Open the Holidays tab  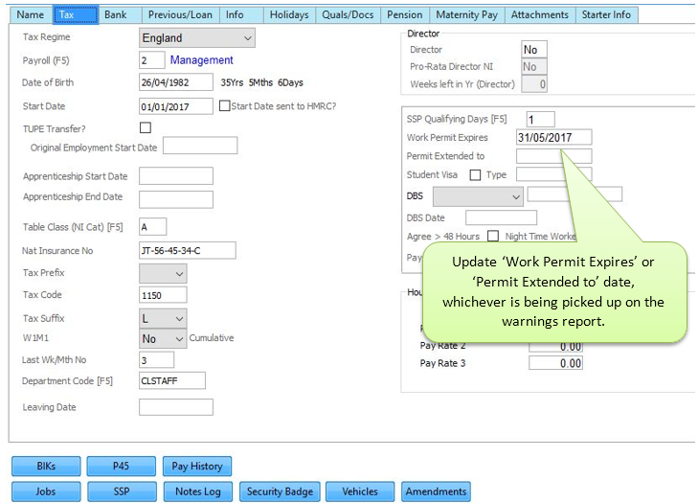[x=288, y=14]
